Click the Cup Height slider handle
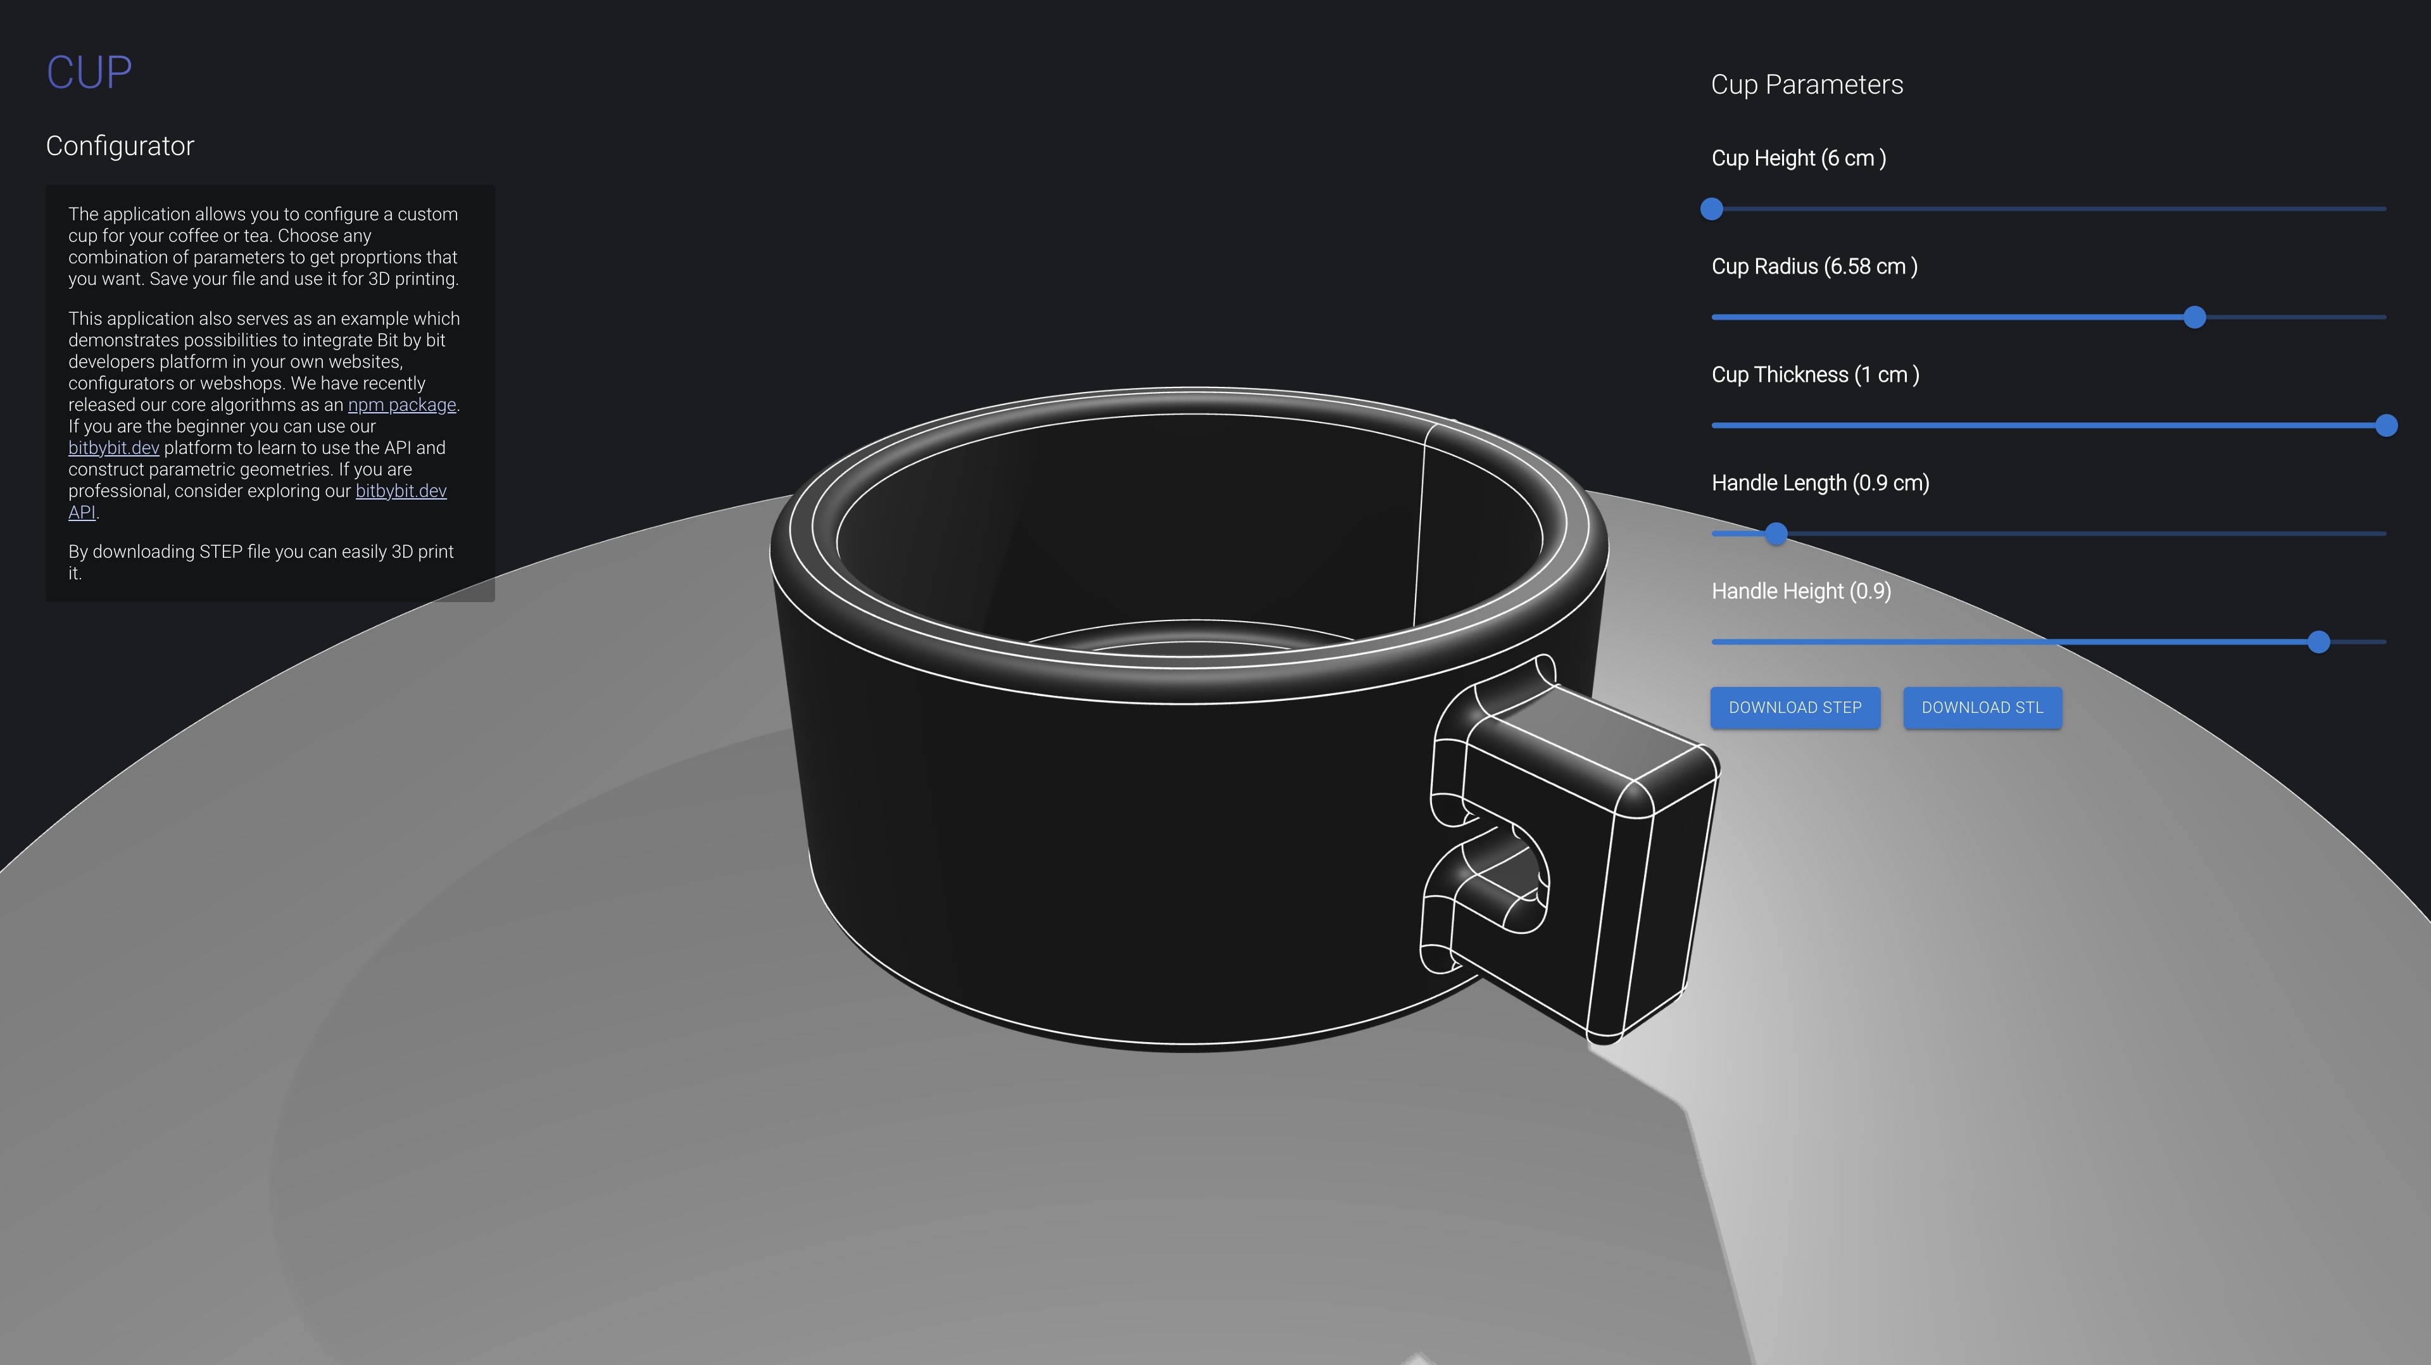Image resolution: width=2431 pixels, height=1365 pixels. click(1712, 209)
